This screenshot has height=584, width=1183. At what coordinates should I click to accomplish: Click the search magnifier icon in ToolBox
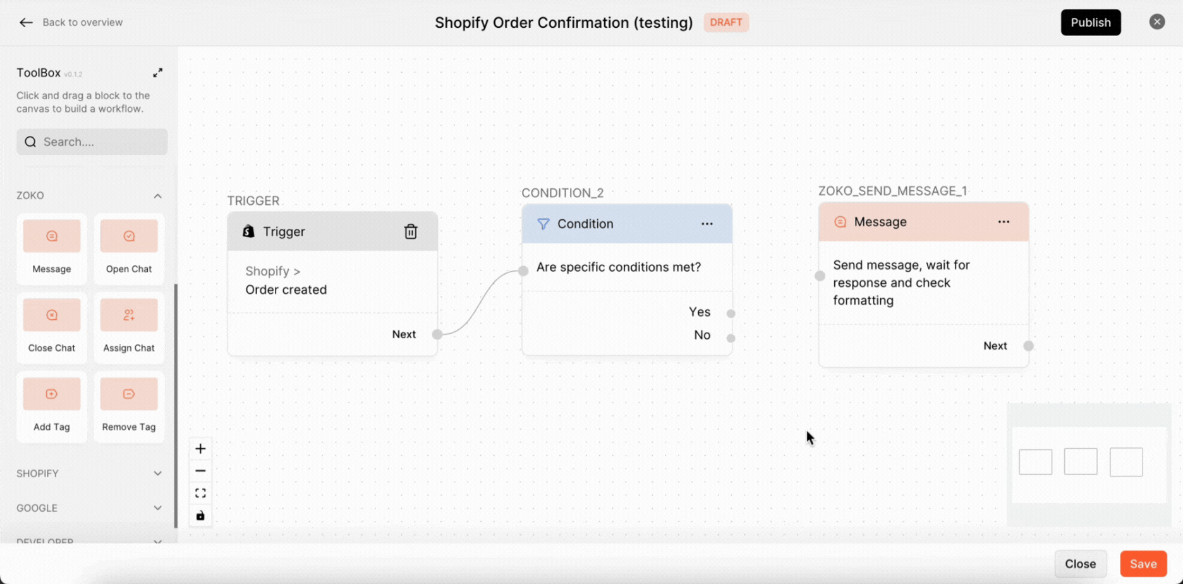(x=30, y=142)
